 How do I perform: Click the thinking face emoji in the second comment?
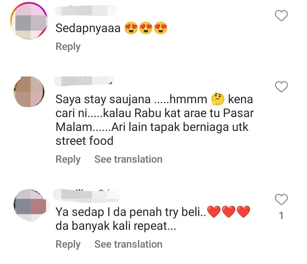click(218, 99)
